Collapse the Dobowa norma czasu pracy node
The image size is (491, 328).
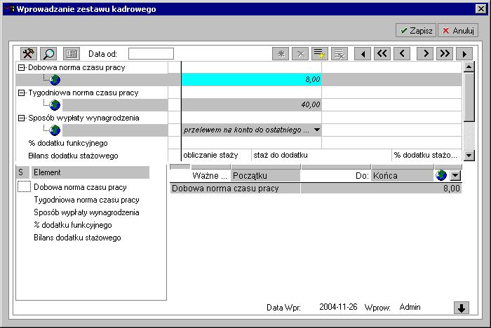(x=21, y=67)
